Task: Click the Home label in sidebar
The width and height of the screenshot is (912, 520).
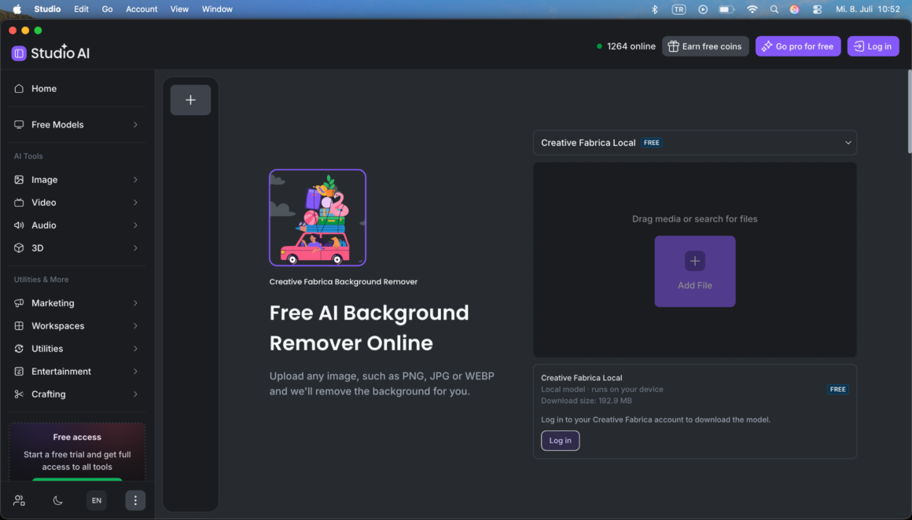Action: coord(44,88)
